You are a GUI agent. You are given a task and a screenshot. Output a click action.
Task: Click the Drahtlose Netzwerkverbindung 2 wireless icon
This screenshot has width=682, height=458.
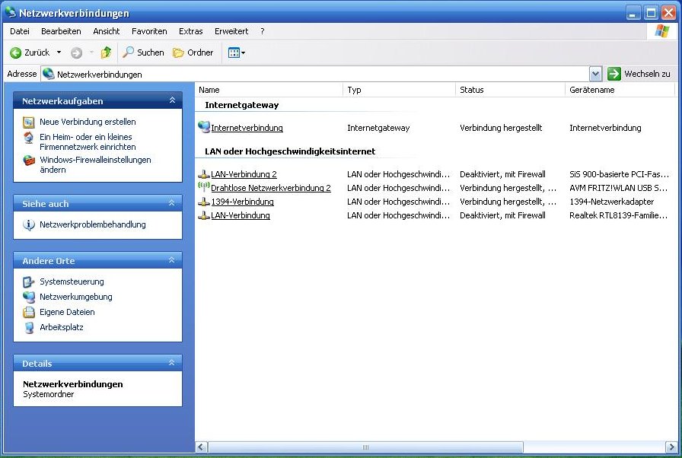click(x=203, y=187)
